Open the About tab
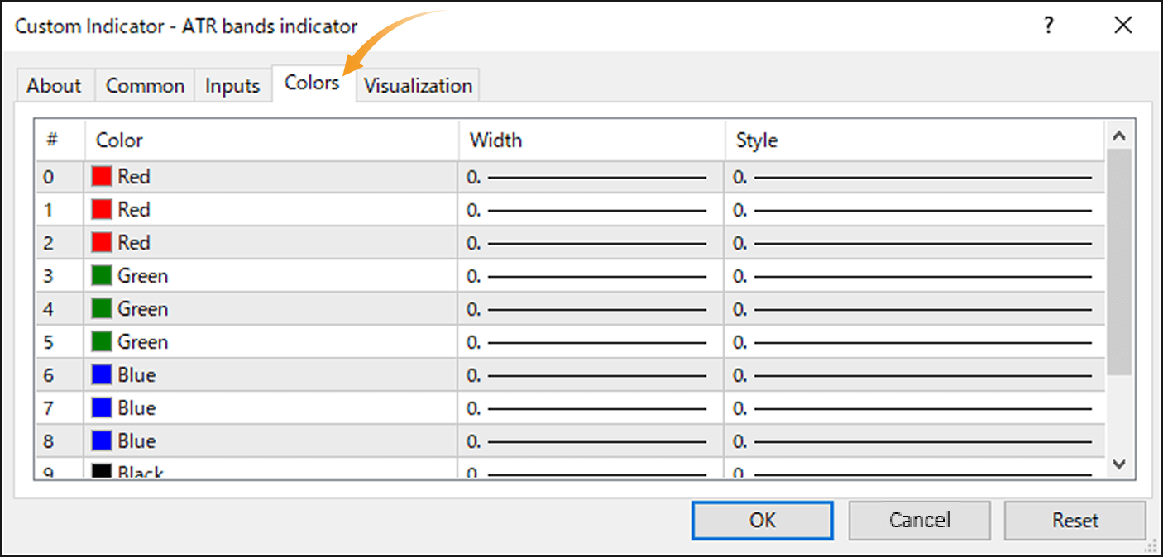The height and width of the screenshot is (557, 1163). (x=54, y=86)
